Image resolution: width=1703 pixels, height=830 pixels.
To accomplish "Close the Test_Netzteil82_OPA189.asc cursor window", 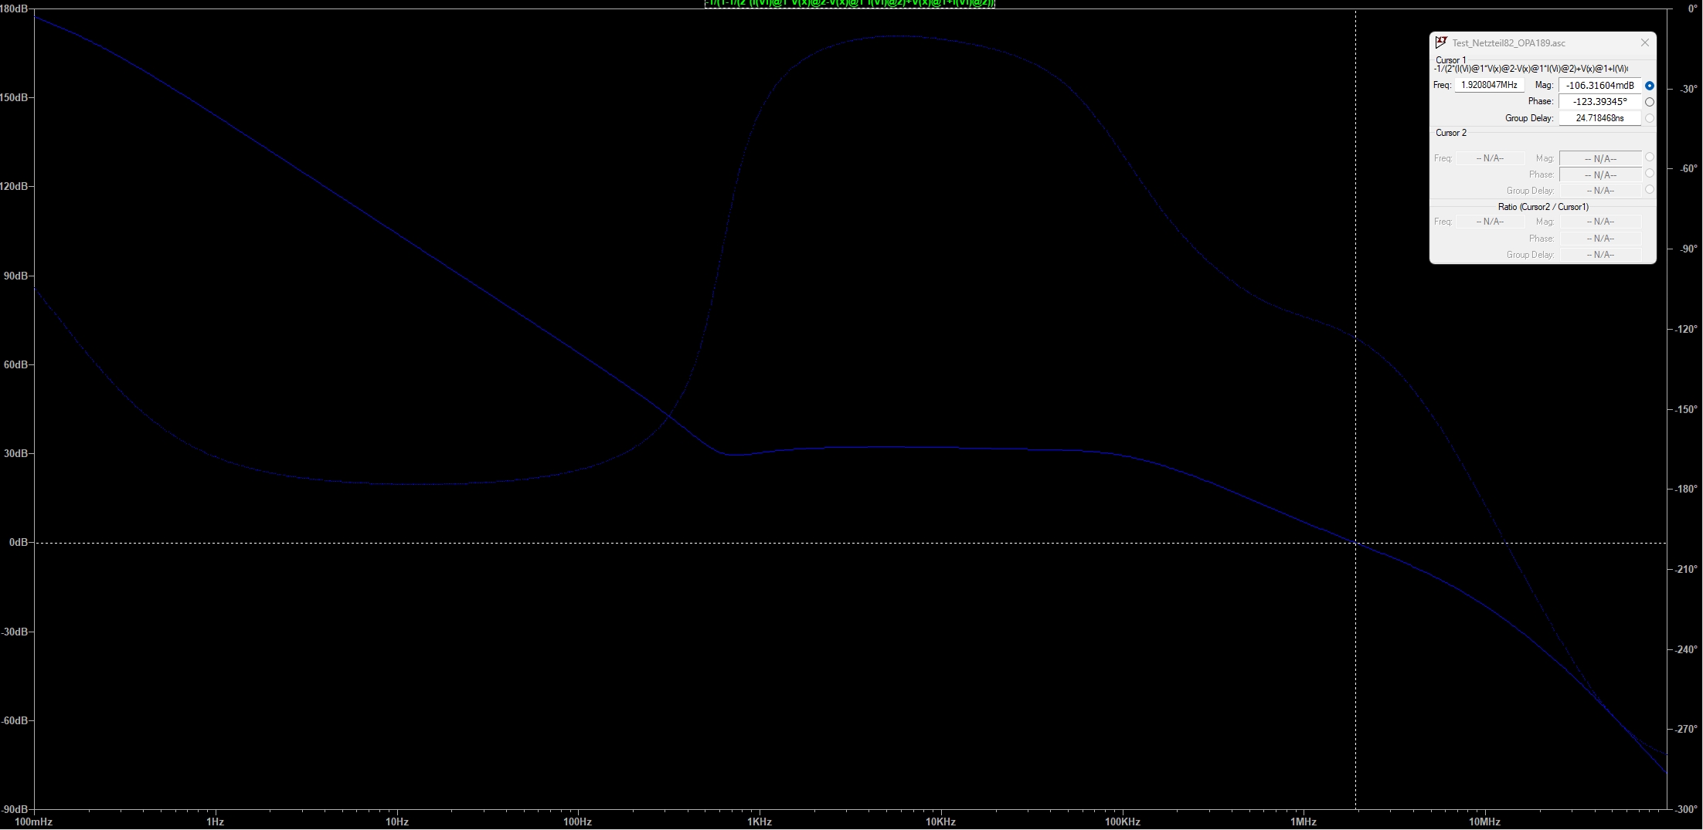I will [x=1644, y=42].
